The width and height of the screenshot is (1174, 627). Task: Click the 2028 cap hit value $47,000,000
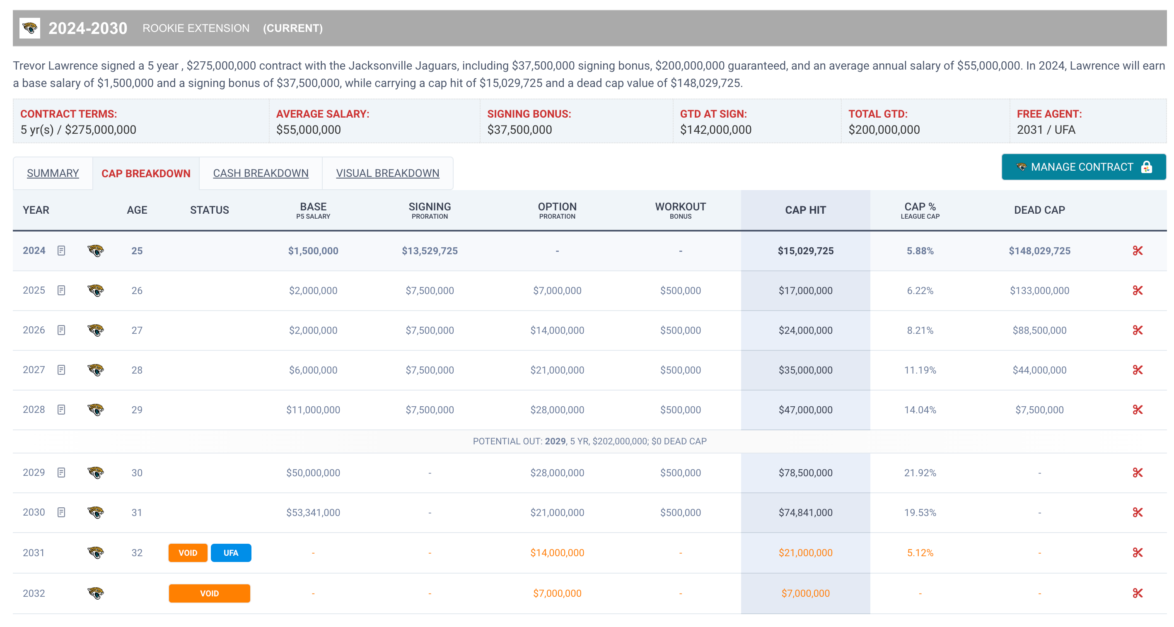(805, 410)
